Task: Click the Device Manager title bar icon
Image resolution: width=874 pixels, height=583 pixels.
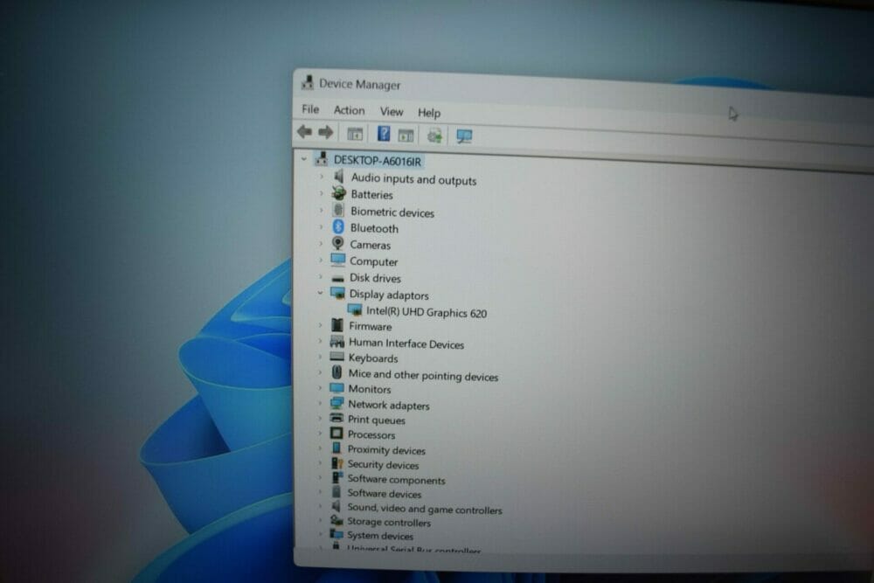Action: pos(307,82)
